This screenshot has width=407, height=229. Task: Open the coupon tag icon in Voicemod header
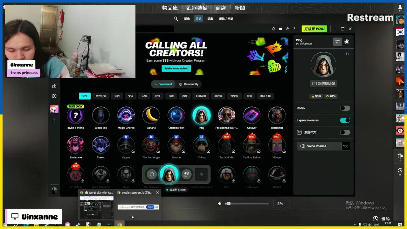pos(287,29)
